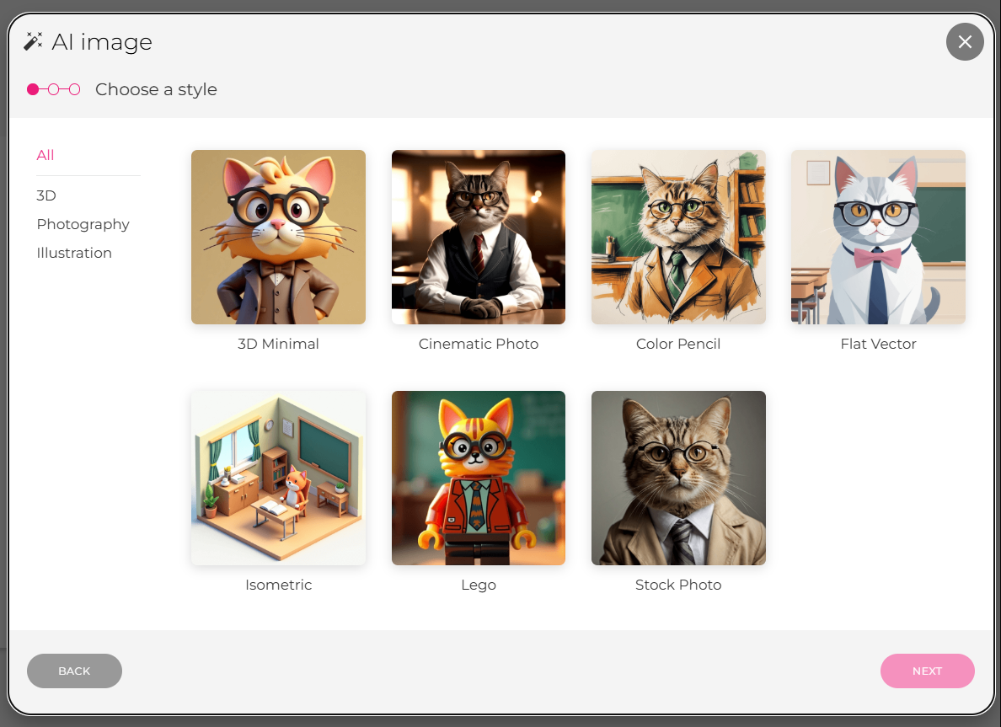This screenshot has width=1001, height=727.
Task: Filter styles by Illustration category
Action: point(74,253)
